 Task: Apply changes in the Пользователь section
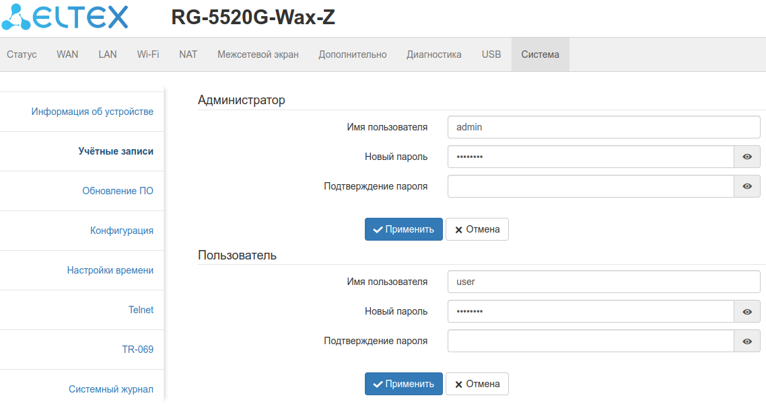[404, 384]
